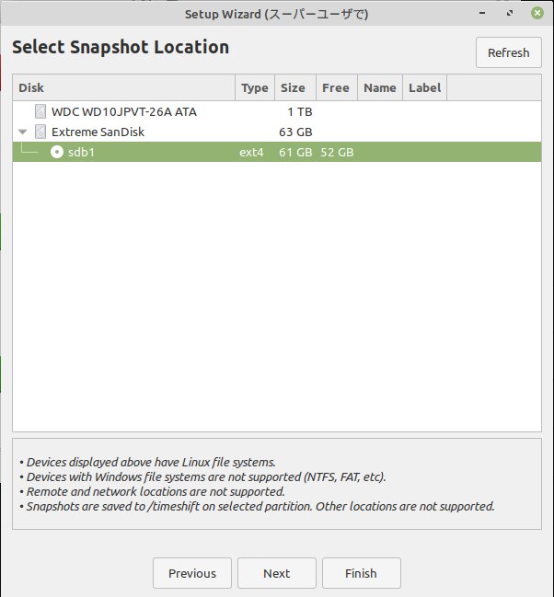554x597 pixels.
Task: Click the WDC WD10JPVT-26A disk icon
Action: [40, 111]
